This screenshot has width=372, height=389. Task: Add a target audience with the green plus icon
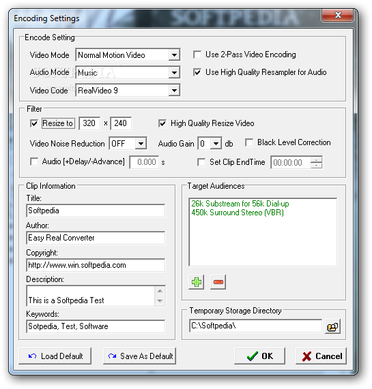pos(197,282)
